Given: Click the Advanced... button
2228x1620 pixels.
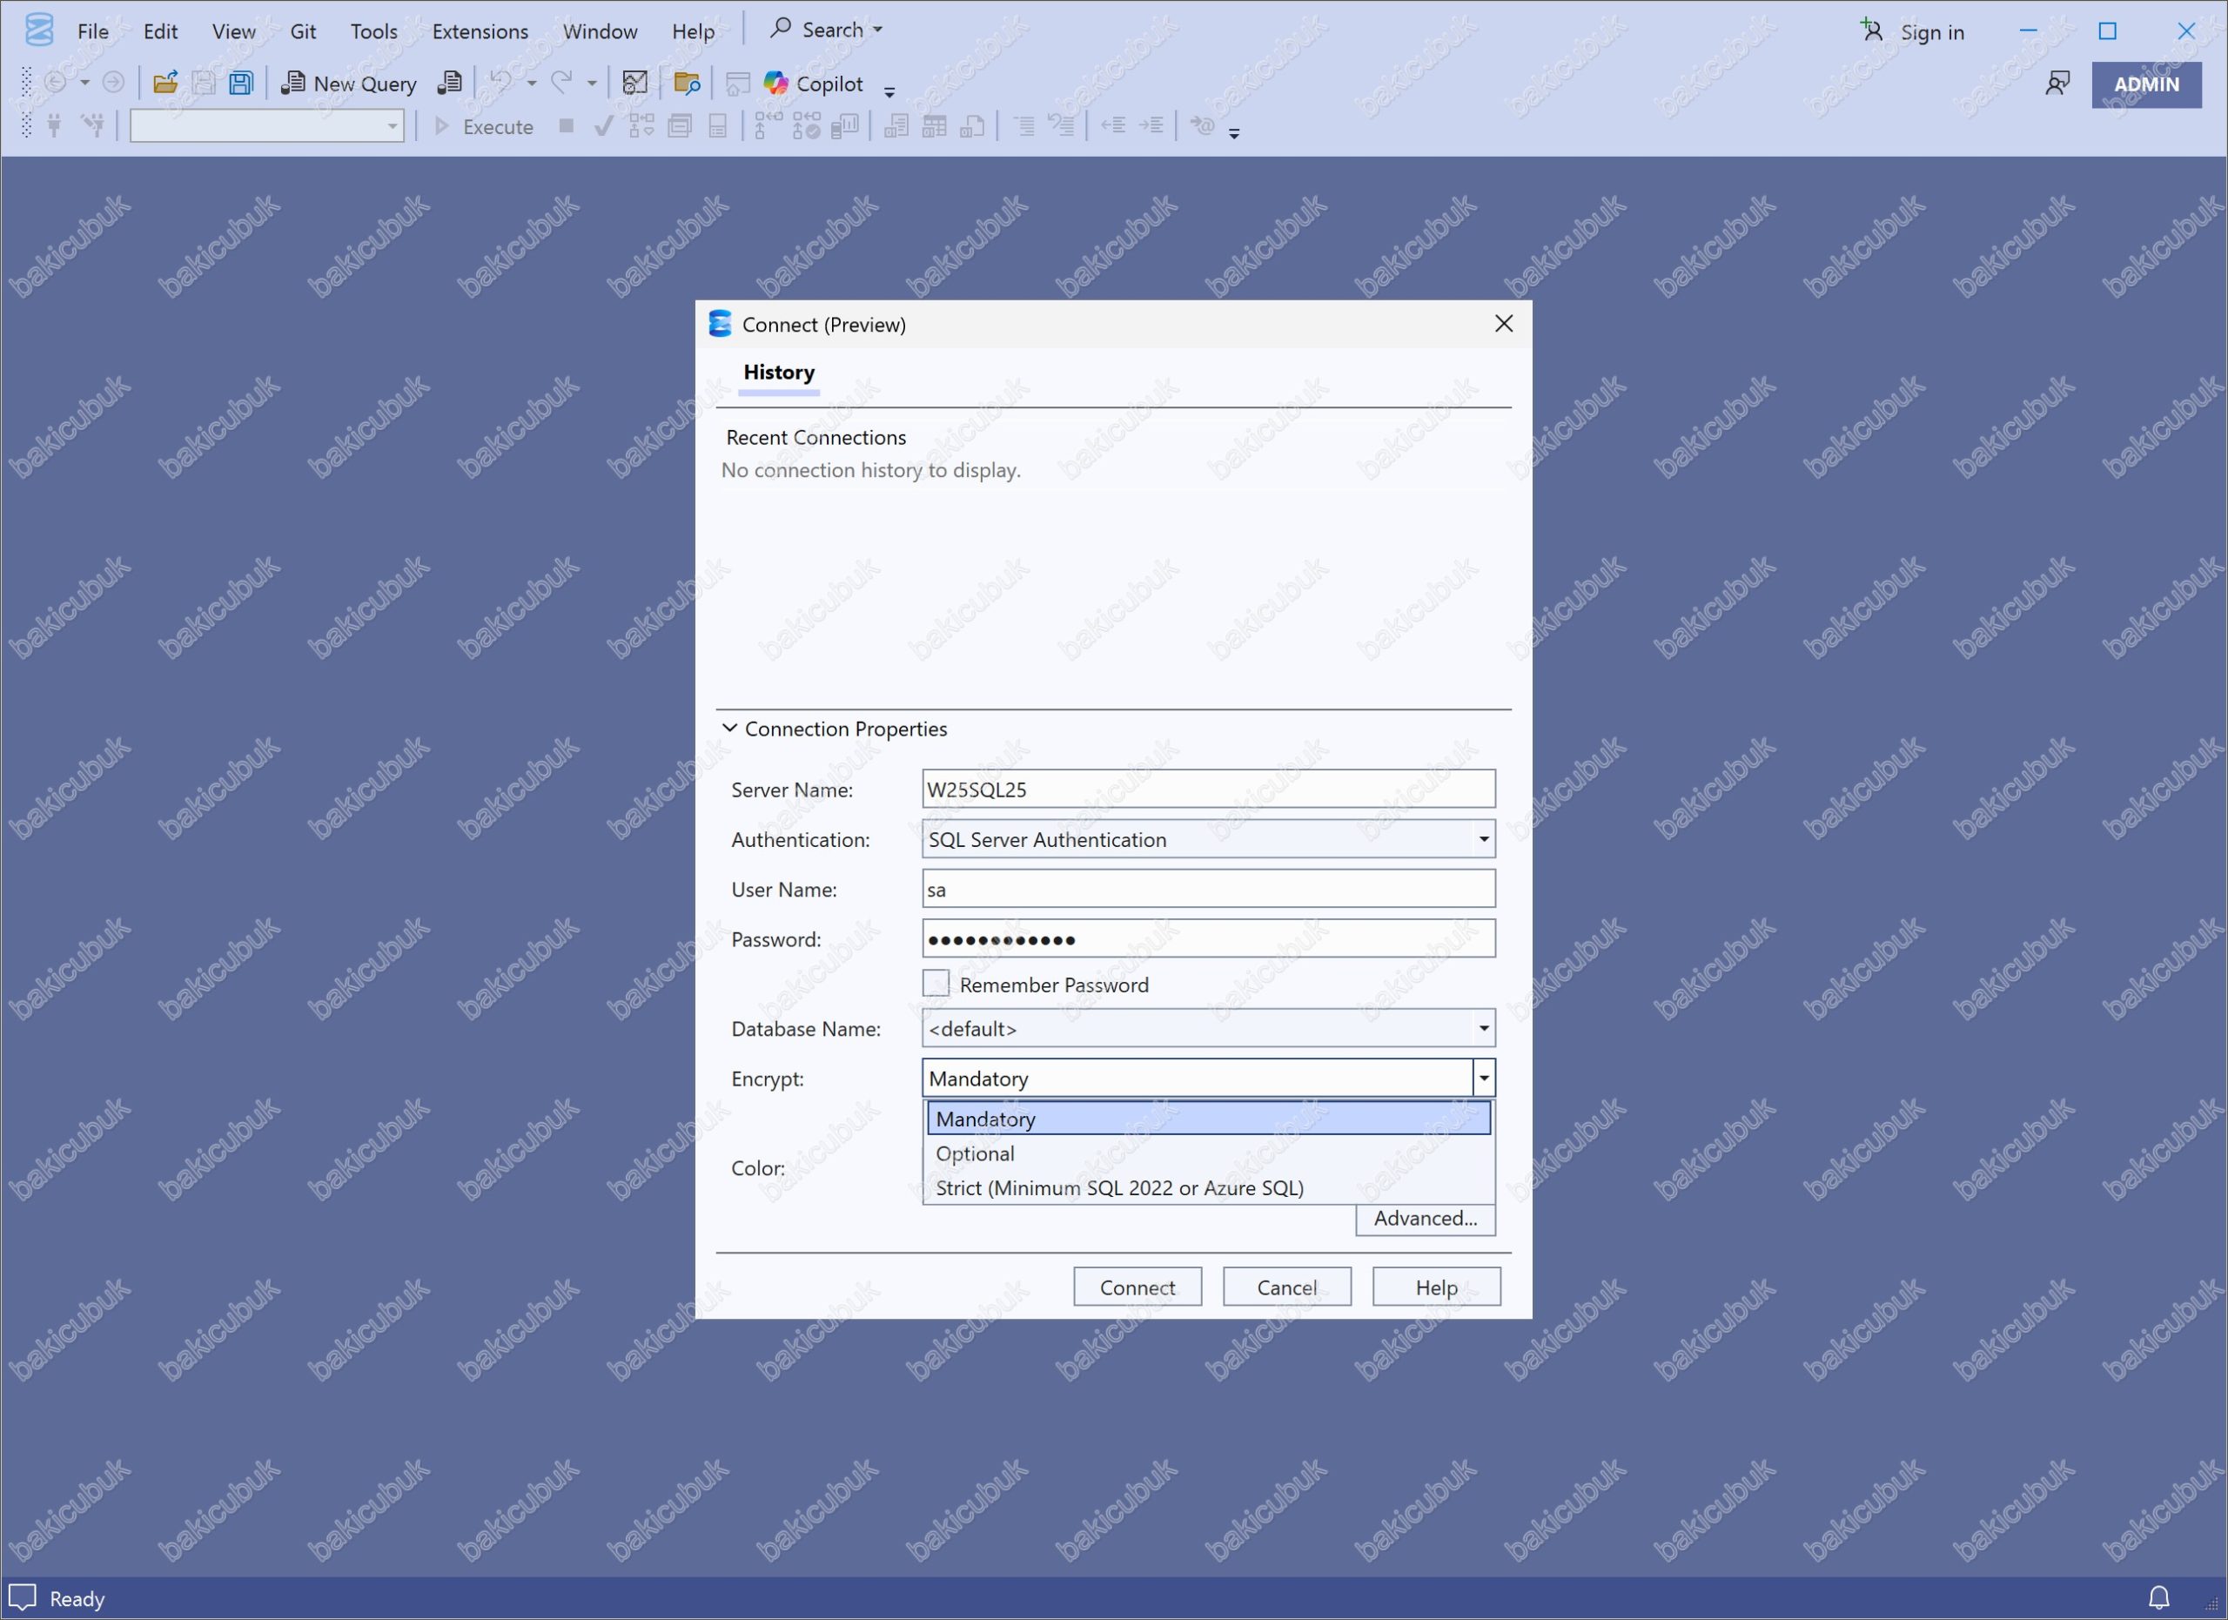Looking at the screenshot, I should pos(1426,1218).
